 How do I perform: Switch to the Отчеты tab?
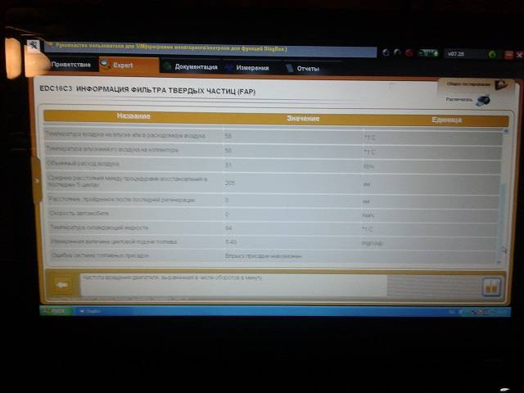308,68
